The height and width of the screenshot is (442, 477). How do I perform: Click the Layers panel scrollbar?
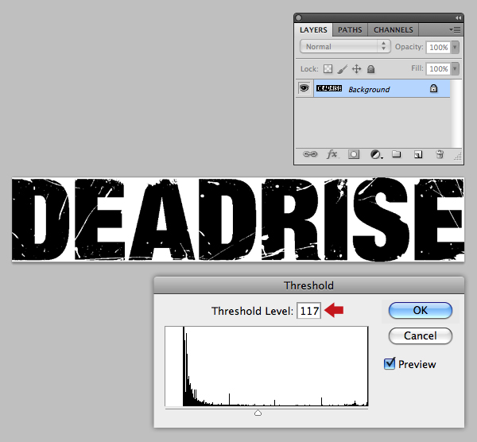[456, 114]
